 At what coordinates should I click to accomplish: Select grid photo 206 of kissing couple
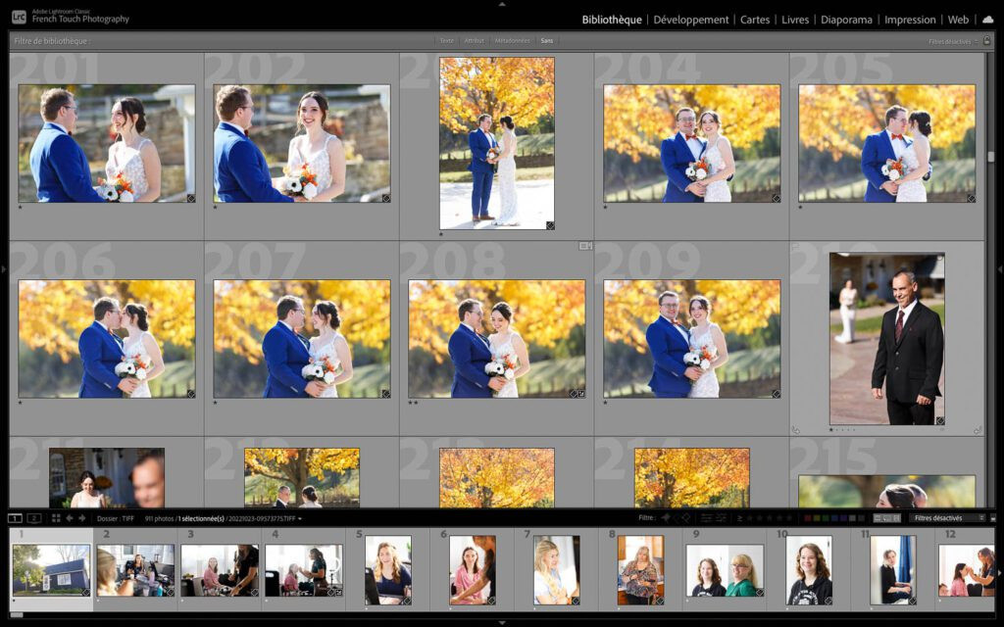pos(107,339)
